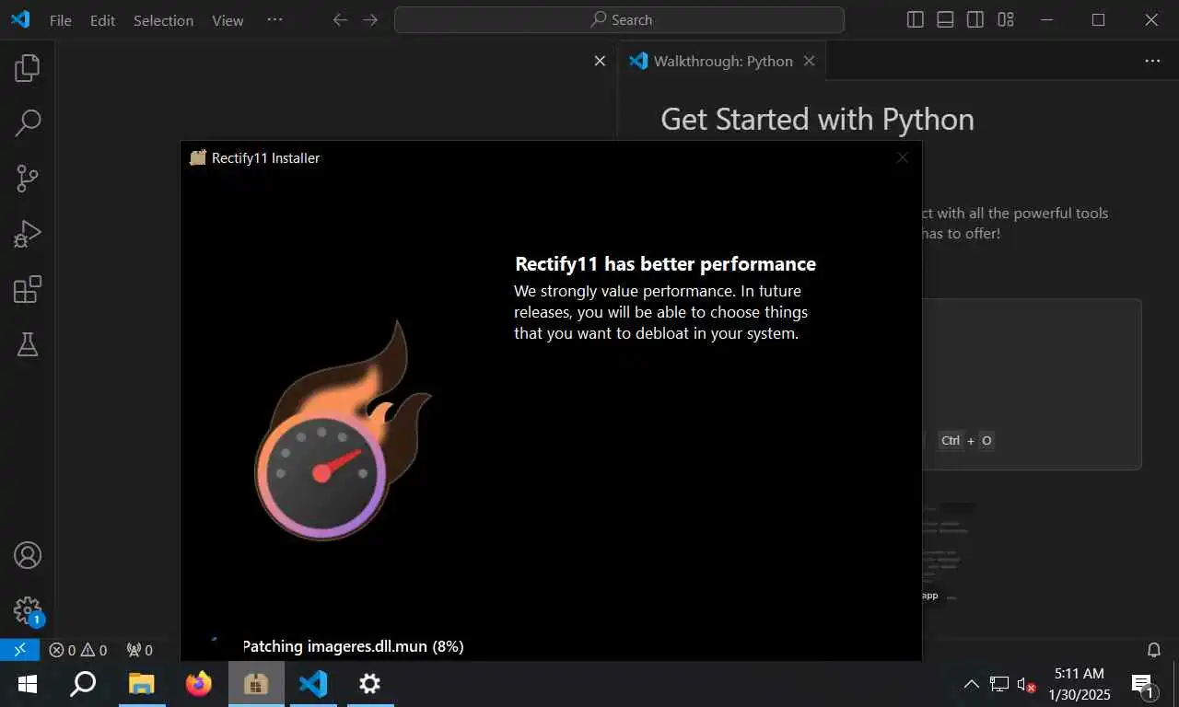Open File Explorer from taskbar
Image resolution: width=1179 pixels, height=707 pixels.
click(141, 684)
